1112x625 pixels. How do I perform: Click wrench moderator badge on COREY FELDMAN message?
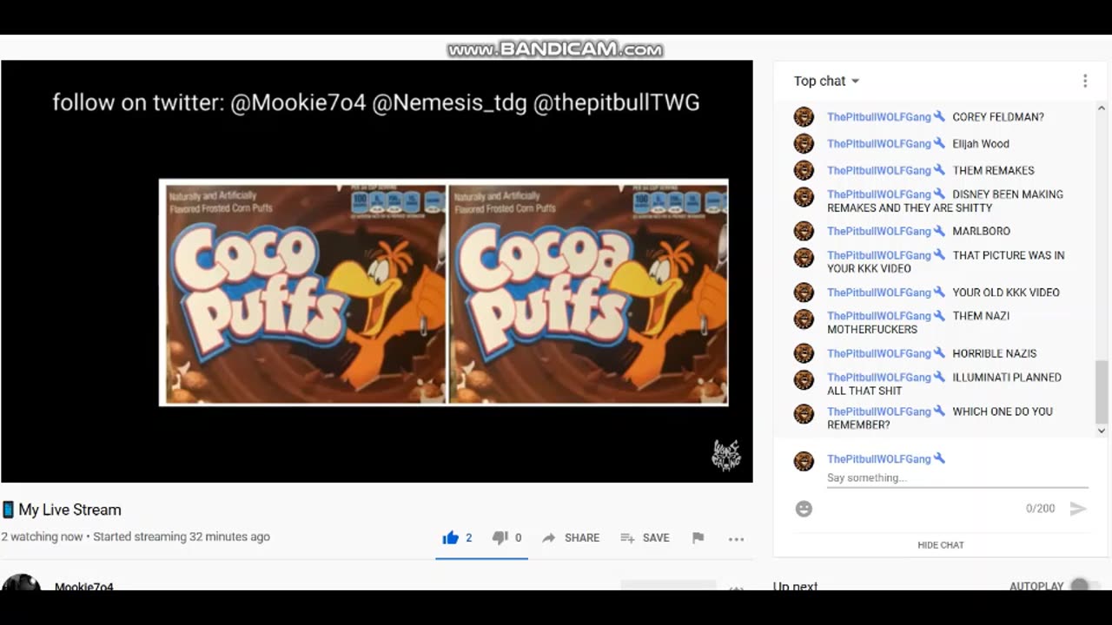click(939, 117)
